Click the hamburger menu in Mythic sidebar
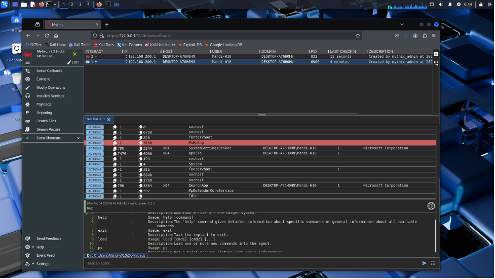 pyautogui.click(x=28, y=62)
